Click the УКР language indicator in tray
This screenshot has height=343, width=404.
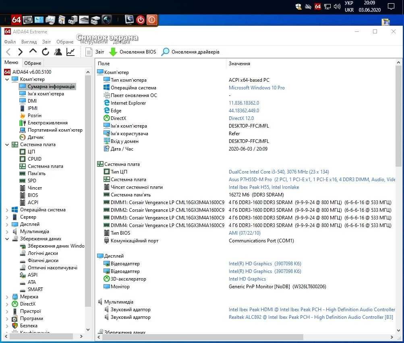(349, 3)
